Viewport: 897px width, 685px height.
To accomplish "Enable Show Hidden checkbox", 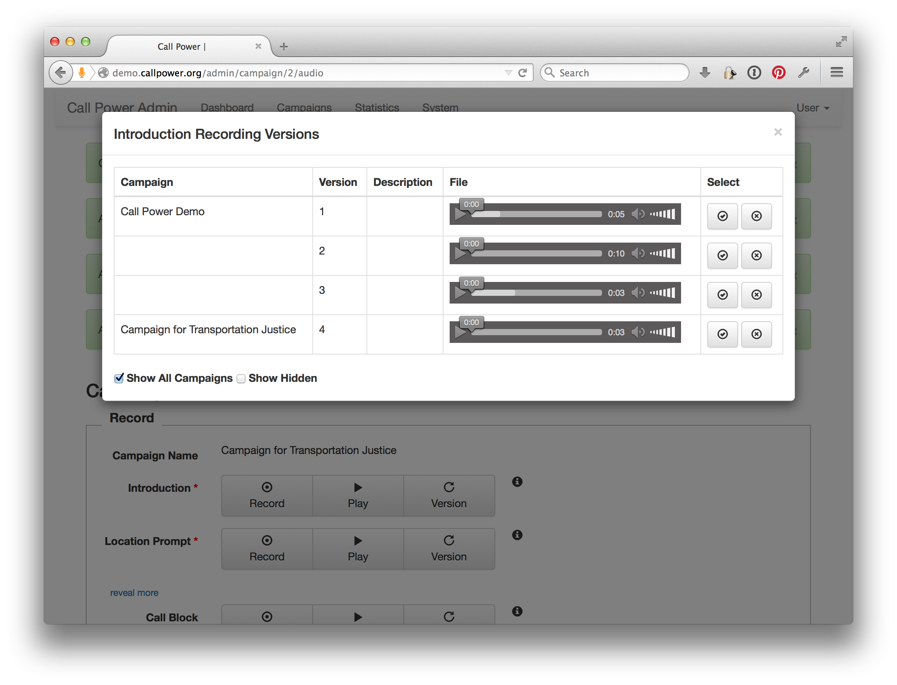I will click(241, 379).
